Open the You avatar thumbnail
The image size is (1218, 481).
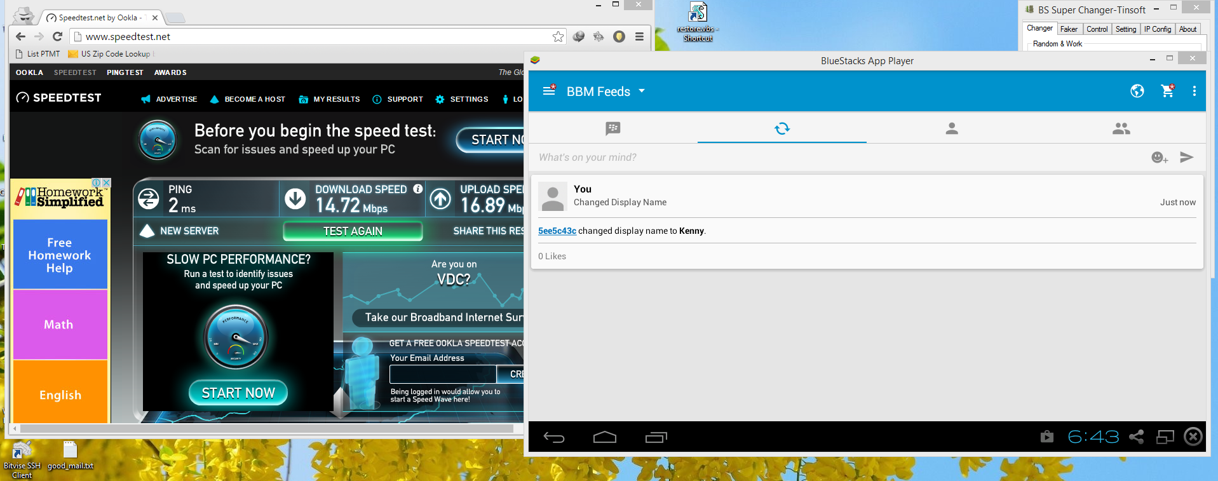(553, 196)
